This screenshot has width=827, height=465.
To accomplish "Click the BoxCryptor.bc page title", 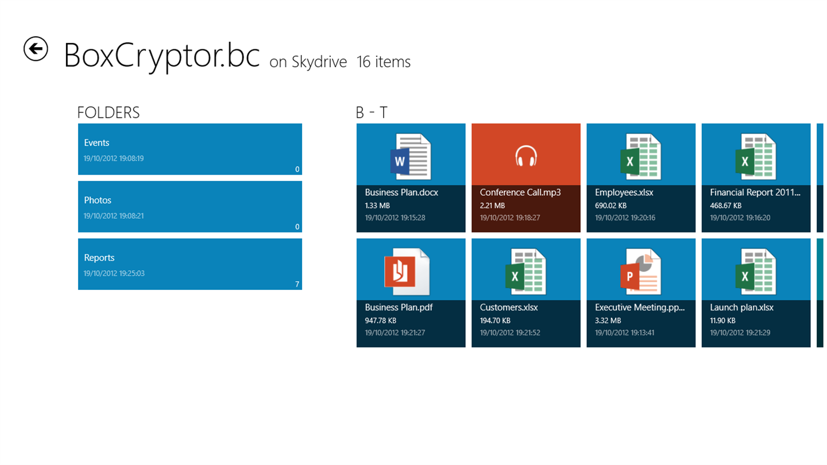I will (162, 56).
